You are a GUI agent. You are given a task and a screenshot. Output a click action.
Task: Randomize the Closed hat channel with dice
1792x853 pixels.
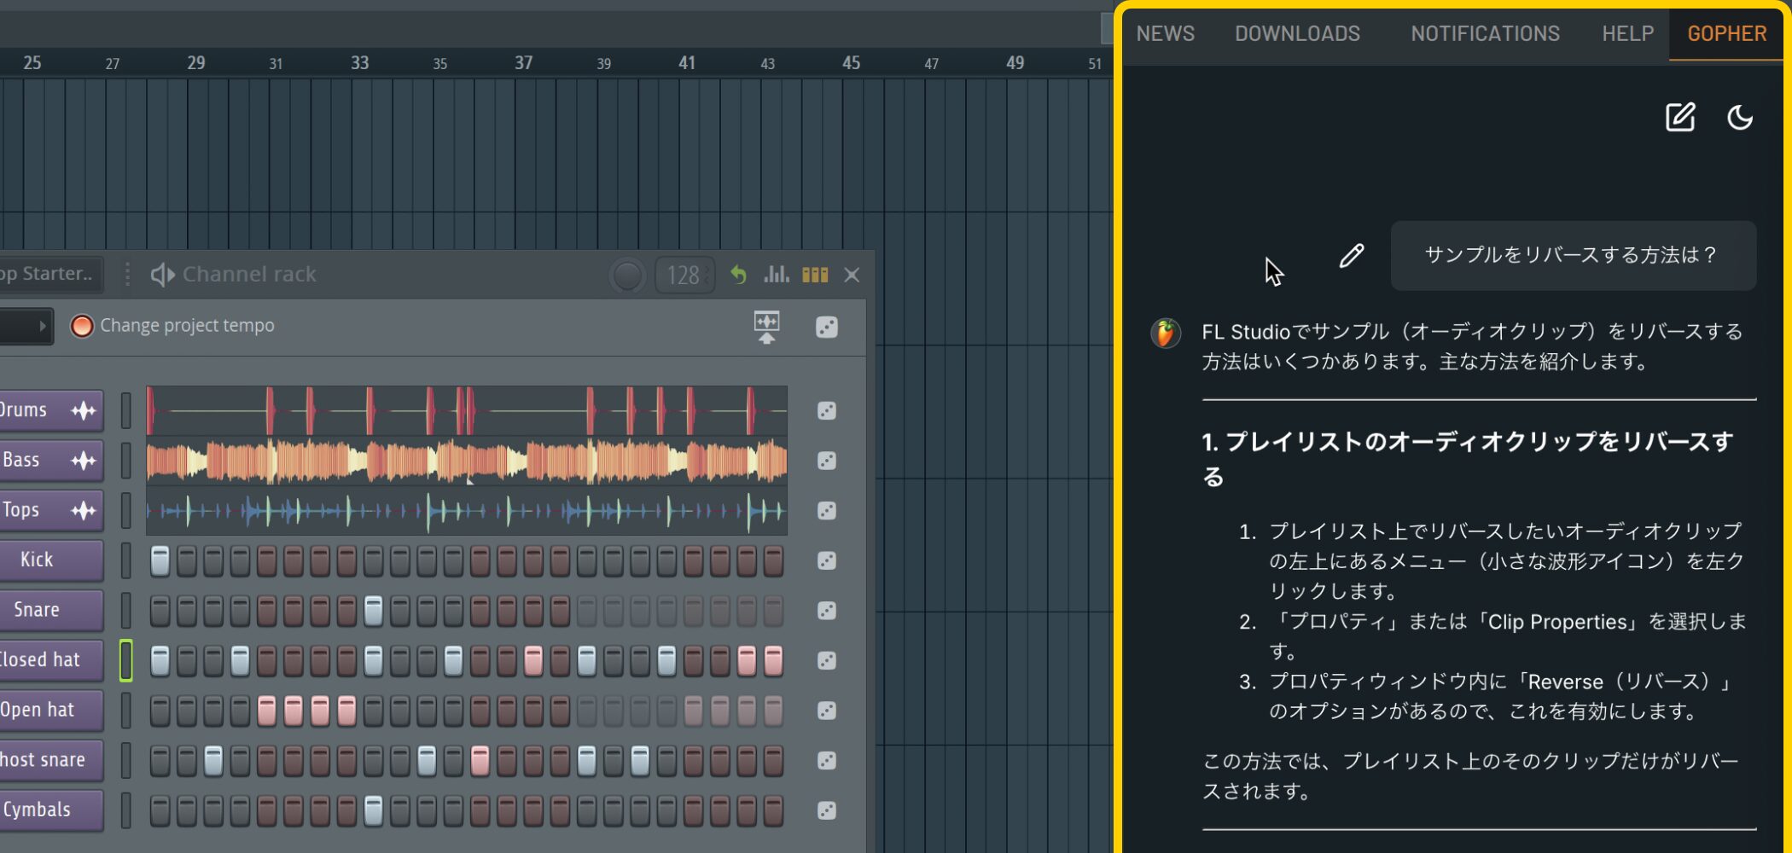pyautogui.click(x=827, y=660)
